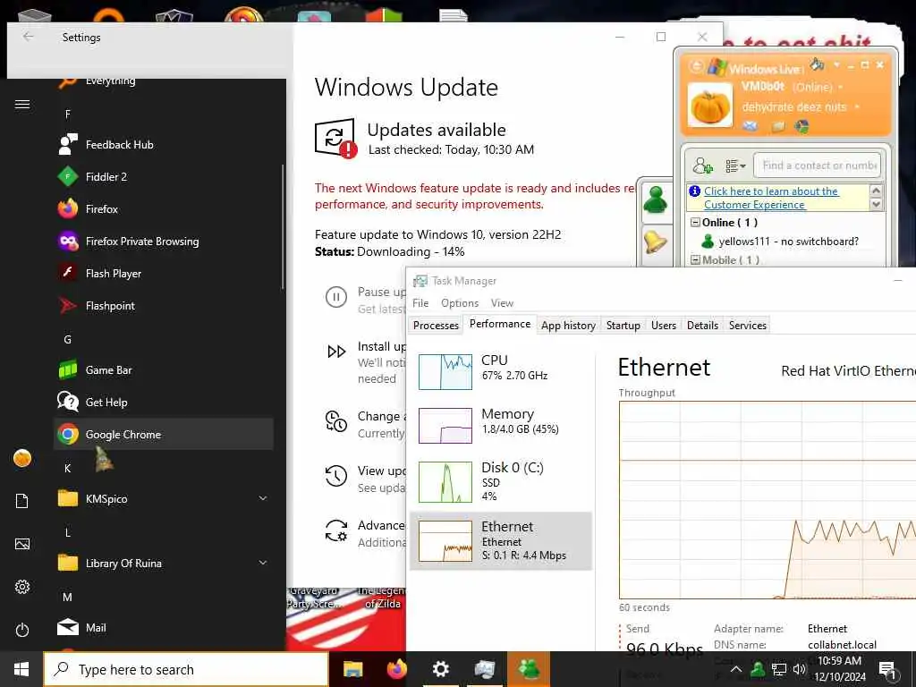Click Settings window back arrow
Image resolution: width=916 pixels, height=687 pixels.
(28, 37)
